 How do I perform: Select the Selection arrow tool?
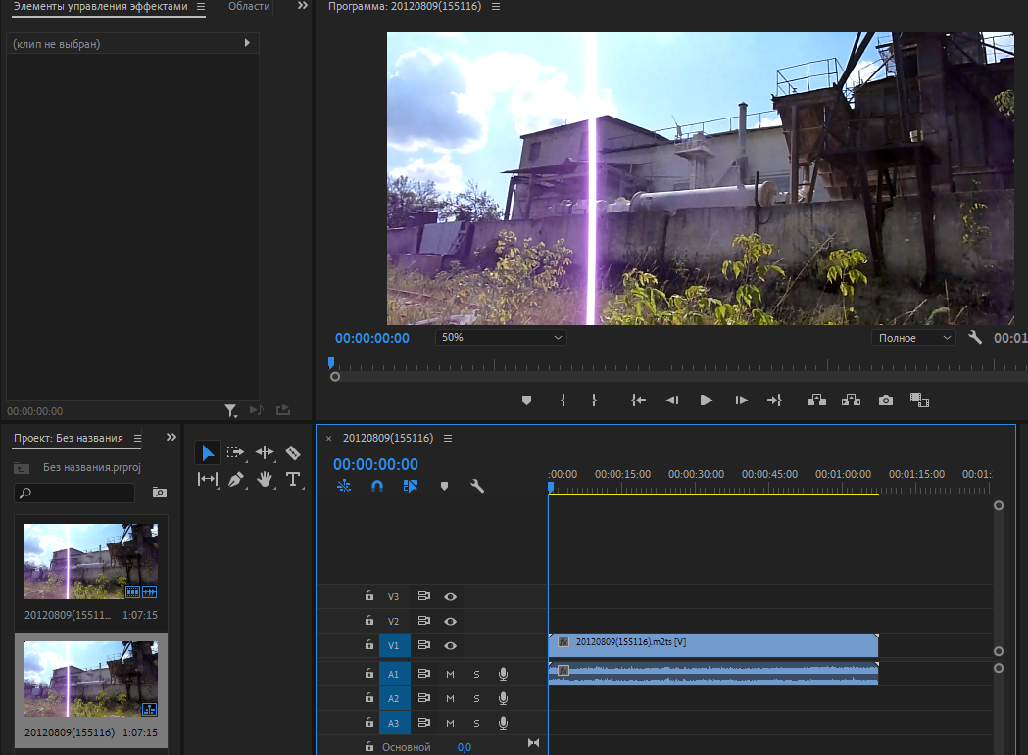point(207,452)
